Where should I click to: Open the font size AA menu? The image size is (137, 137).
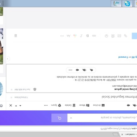point(68,36)
